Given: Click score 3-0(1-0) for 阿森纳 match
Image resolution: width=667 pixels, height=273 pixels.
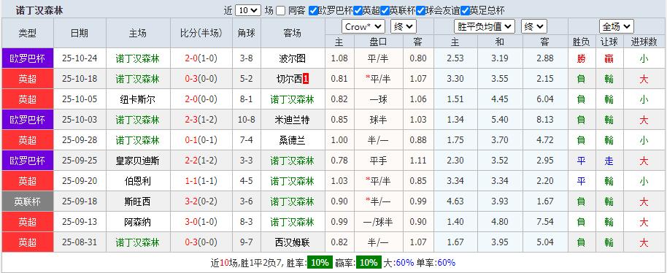Looking at the screenshot, I should tap(201, 222).
